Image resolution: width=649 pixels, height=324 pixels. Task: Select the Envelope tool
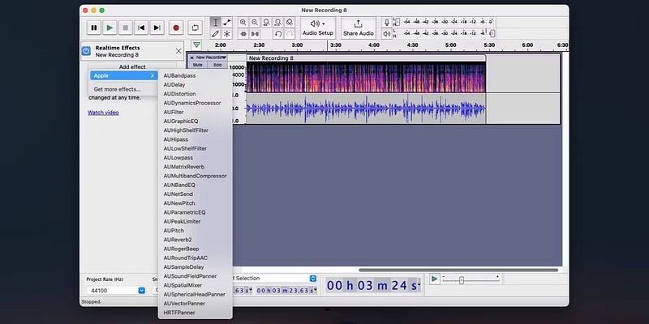[x=226, y=22]
